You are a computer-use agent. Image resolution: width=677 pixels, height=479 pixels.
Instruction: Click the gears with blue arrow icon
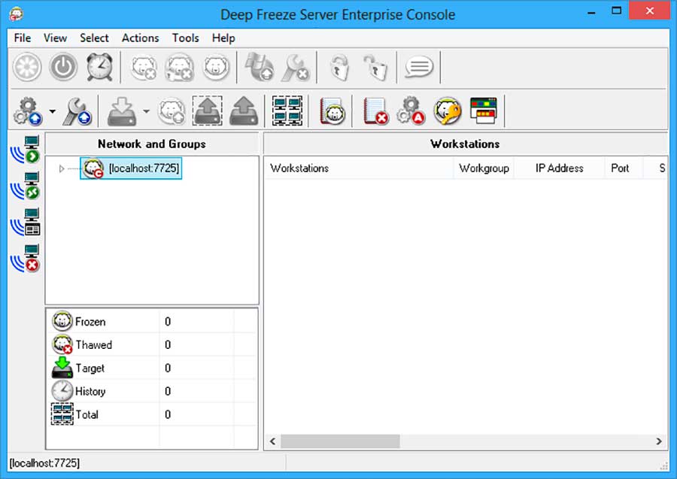pyautogui.click(x=27, y=111)
